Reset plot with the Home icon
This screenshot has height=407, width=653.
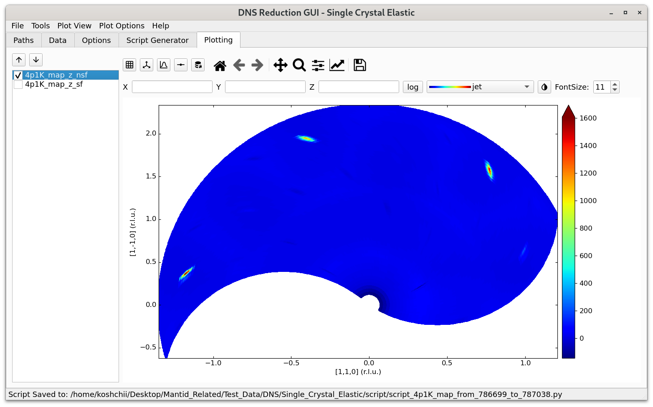[220, 65]
